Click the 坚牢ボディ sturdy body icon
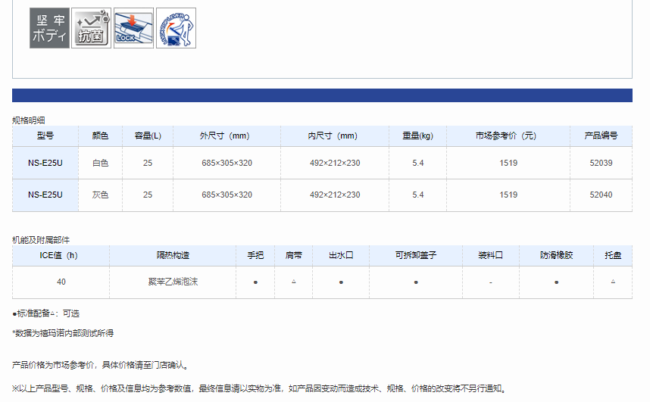The width and height of the screenshot is (653, 402). (49, 28)
